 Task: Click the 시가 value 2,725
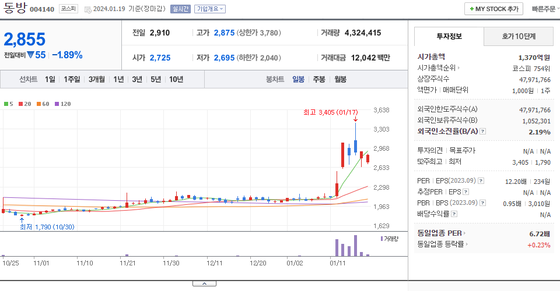(160, 58)
